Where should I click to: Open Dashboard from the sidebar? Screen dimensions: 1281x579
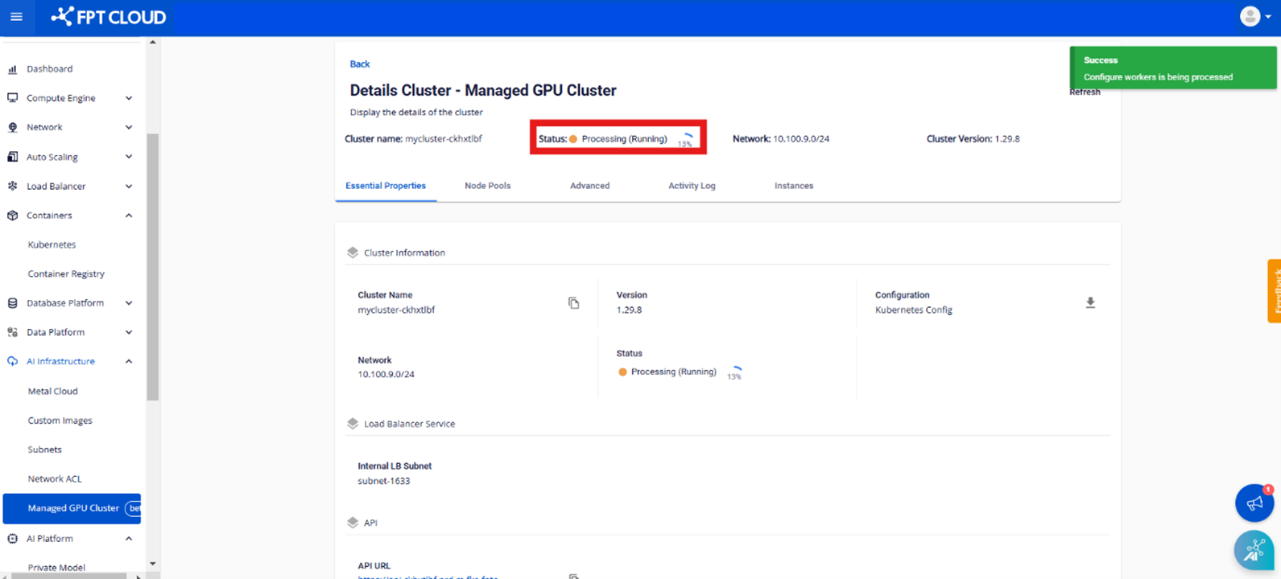click(x=49, y=69)
